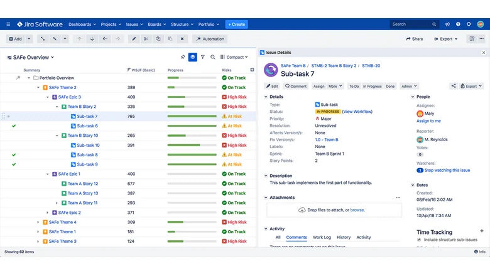This screenshot has height=276, width=490.
Task: Open the Issues dropdown menu
Action: pyautogui.click(x=134, y=24)
